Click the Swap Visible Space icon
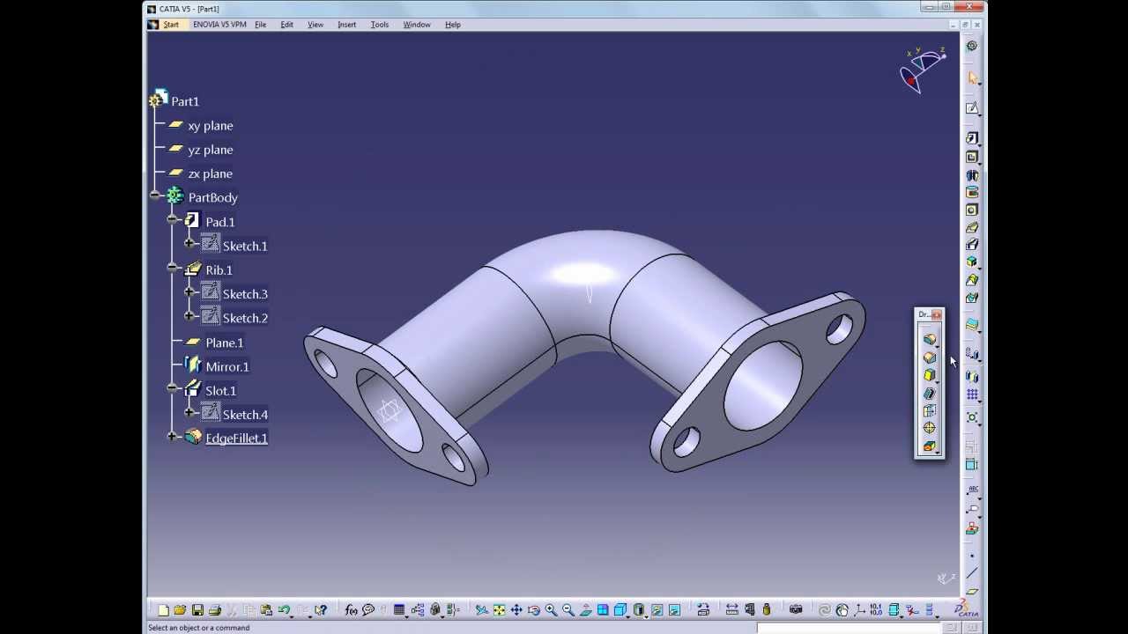The image size is (1128, 634). point(674,609)
